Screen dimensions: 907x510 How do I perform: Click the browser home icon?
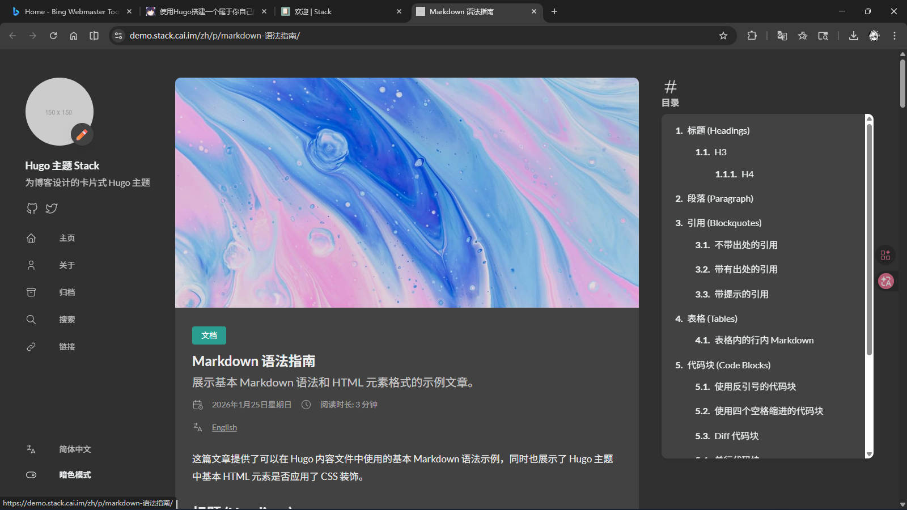(74, 36)
